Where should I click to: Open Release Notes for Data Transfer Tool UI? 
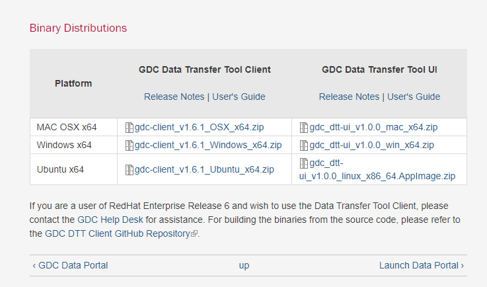pyautogui.click(x=349, y=97)
